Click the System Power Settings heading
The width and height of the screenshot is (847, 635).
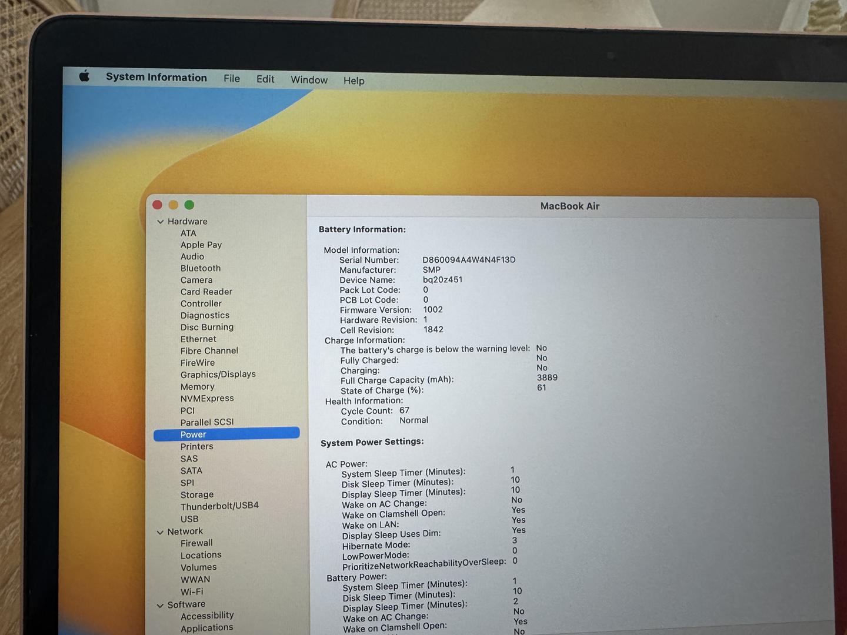pos(372,442)
